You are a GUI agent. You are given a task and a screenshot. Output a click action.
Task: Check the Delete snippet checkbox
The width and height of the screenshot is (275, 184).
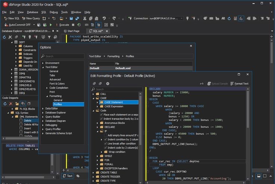click(21, 121)
